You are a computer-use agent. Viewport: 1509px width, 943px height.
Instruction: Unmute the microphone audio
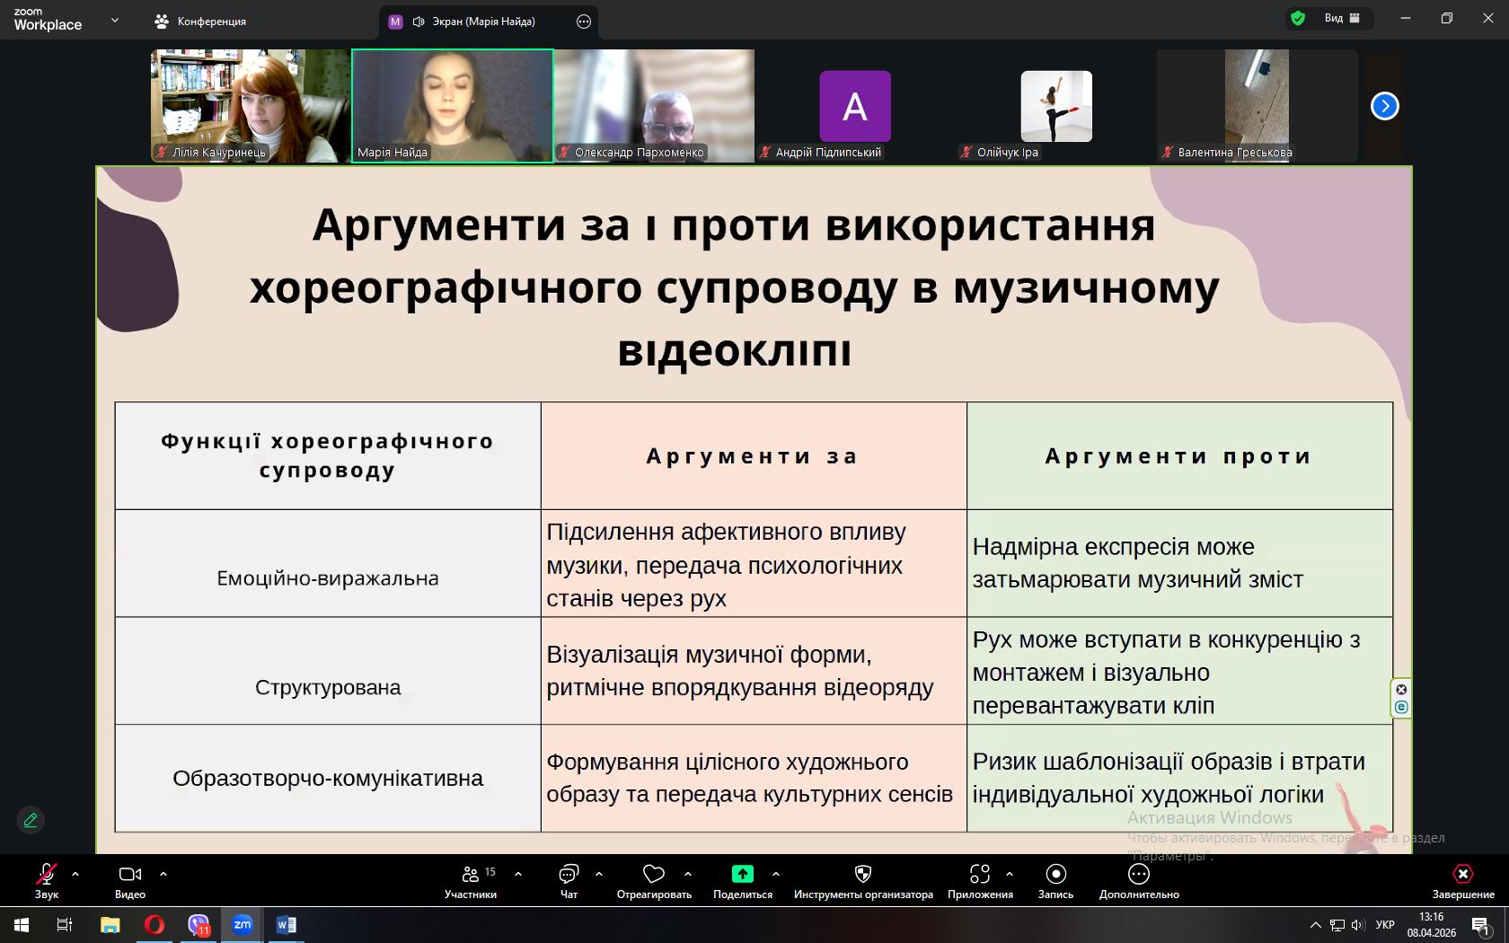tap(46, 880)
